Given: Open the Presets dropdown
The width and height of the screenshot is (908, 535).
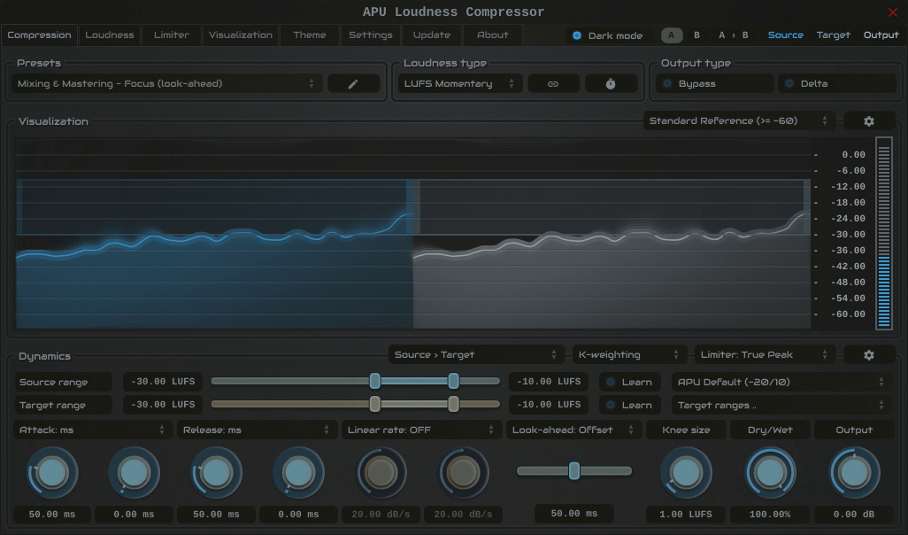Looking at the screenshot, I should pos(166,84).
